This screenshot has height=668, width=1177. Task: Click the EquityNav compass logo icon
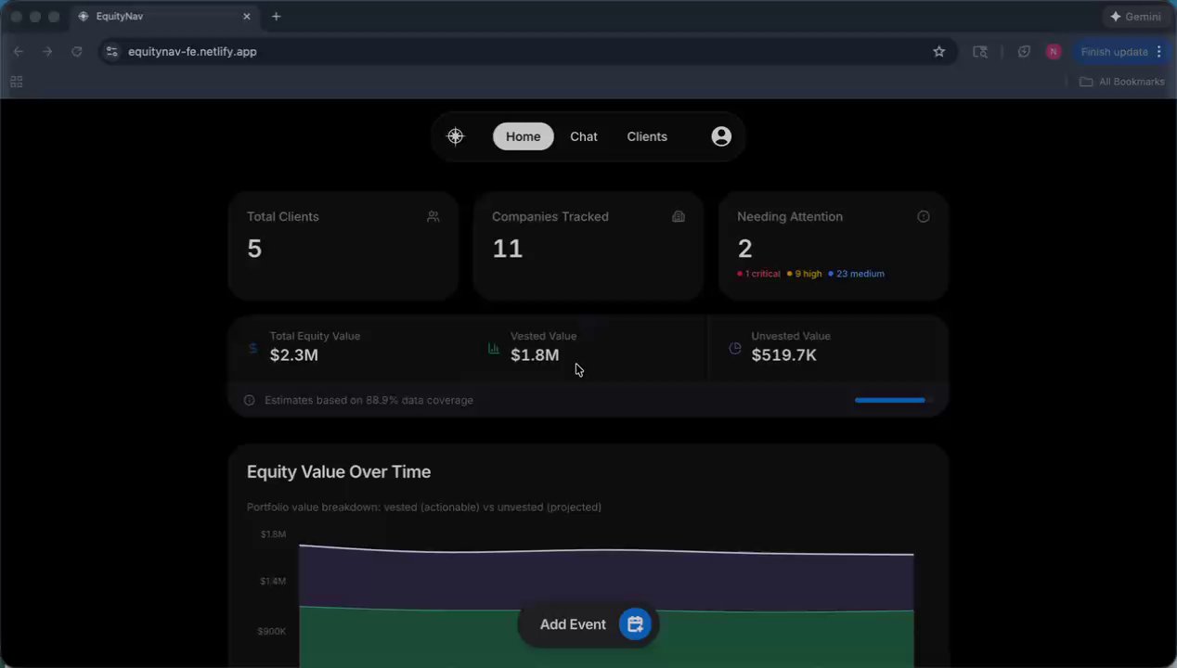tap(455, 136)
